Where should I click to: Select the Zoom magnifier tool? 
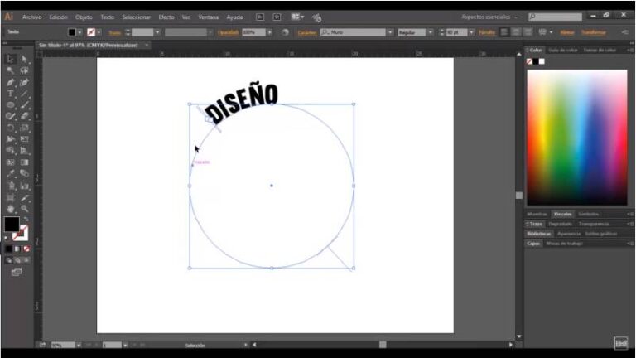coord(24,209)
